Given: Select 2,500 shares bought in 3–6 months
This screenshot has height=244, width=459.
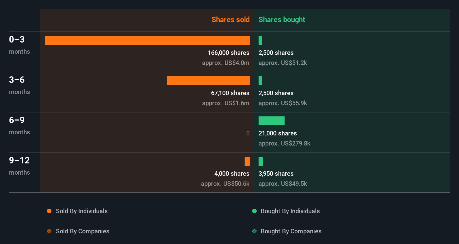Looking at the screenshot, I should click(x=276, y=93).
